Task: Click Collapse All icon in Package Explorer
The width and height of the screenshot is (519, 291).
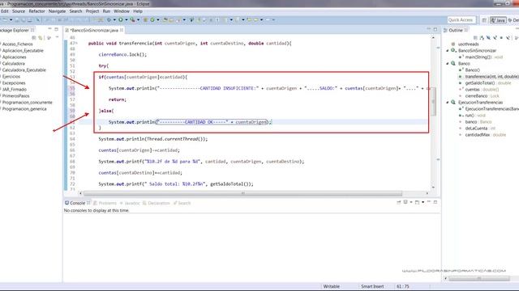Action: tap(33, 38)
